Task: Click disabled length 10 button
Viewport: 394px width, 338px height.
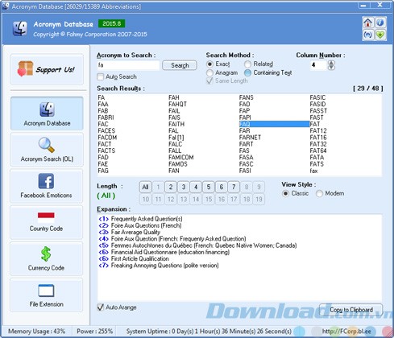Action: click(145, 200)
